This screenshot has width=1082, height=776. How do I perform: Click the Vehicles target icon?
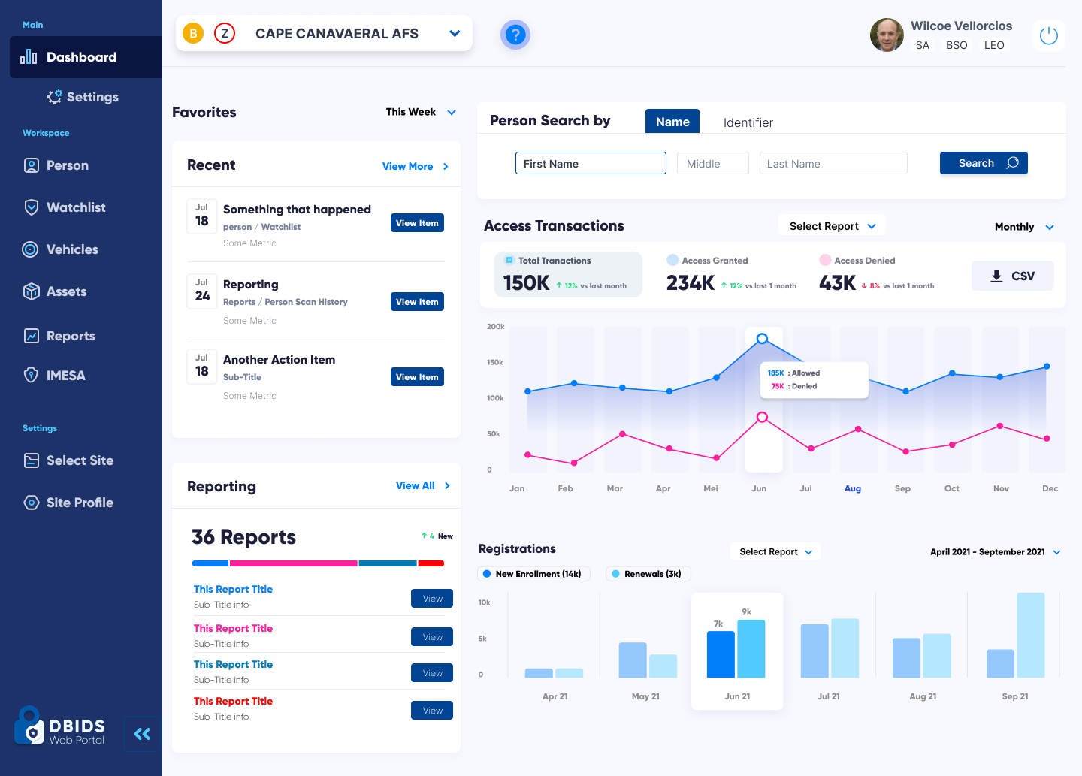(30, 249)
